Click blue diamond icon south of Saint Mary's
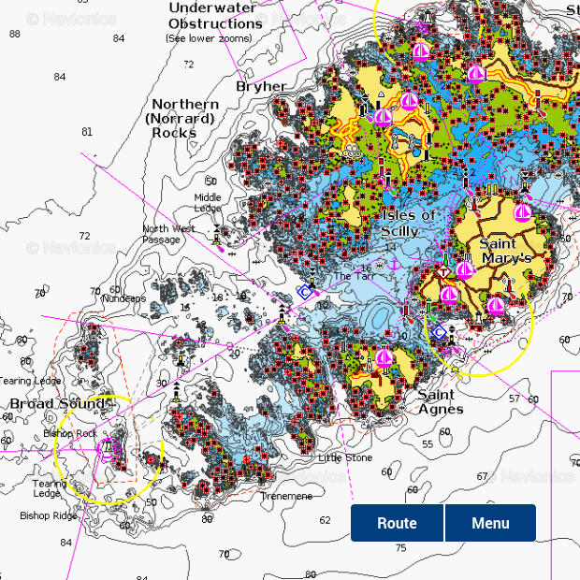 [x=439, y=332]
